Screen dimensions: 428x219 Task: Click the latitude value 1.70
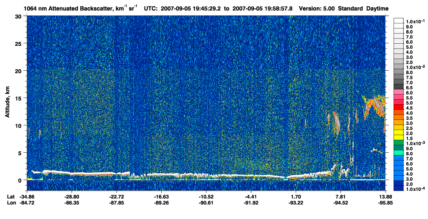coord(296,197)
